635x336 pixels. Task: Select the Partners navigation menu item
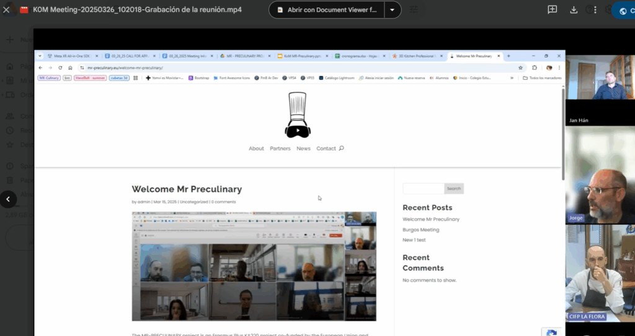tap(280, 149)
